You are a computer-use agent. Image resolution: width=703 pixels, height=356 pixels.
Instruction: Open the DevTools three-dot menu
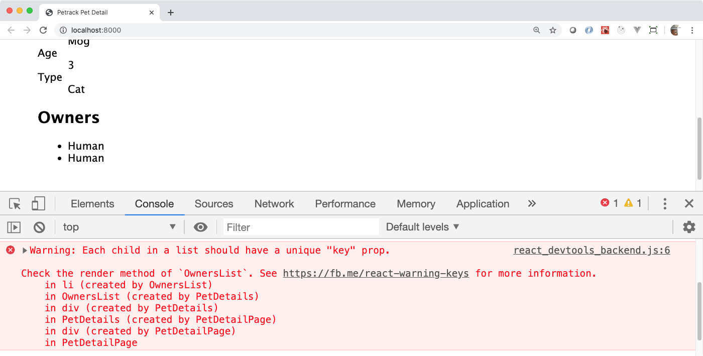(665, 204)
